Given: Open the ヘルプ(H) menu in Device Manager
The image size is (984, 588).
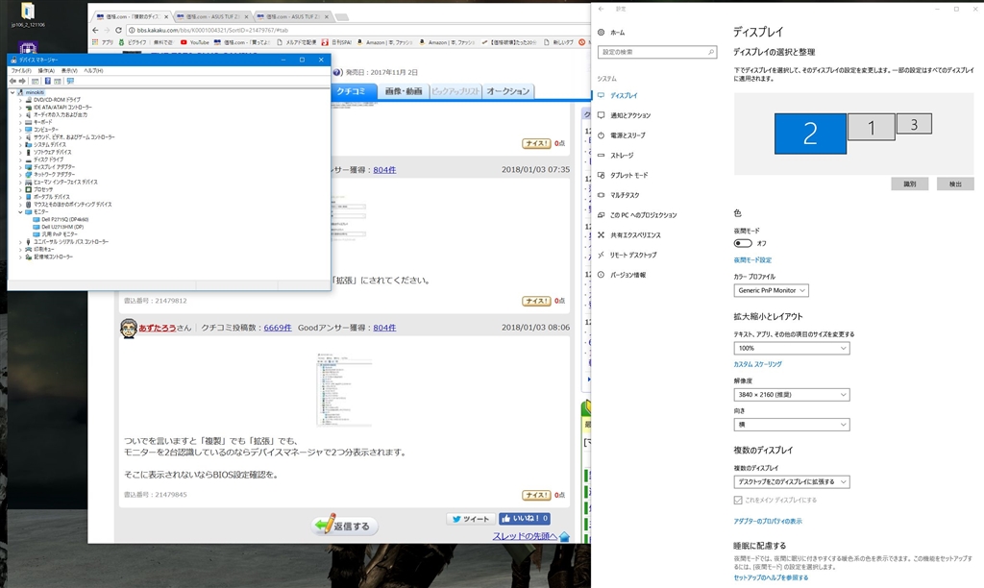Looking at the screenshot, I should point(93,71).
